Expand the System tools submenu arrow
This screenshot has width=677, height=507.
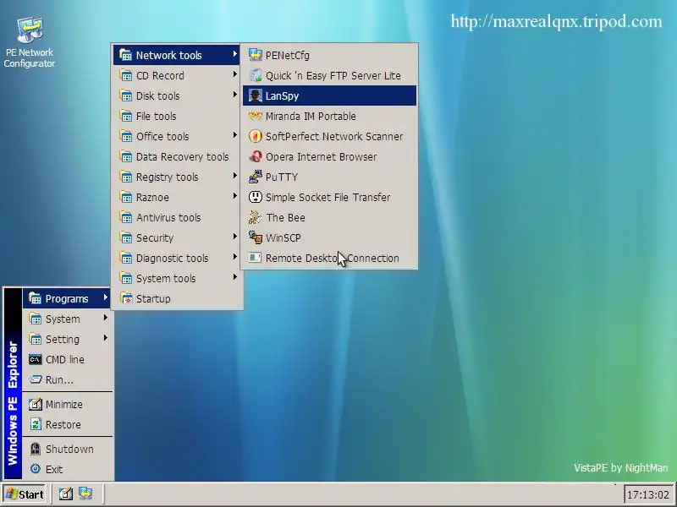point(234,277)
